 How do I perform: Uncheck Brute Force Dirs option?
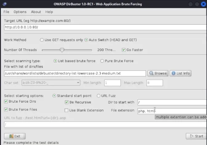[x=6, y=101]
